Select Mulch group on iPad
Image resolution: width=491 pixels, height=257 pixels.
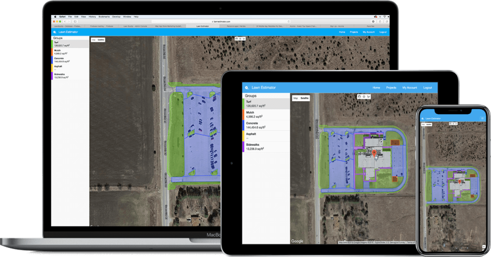point(266,114)
